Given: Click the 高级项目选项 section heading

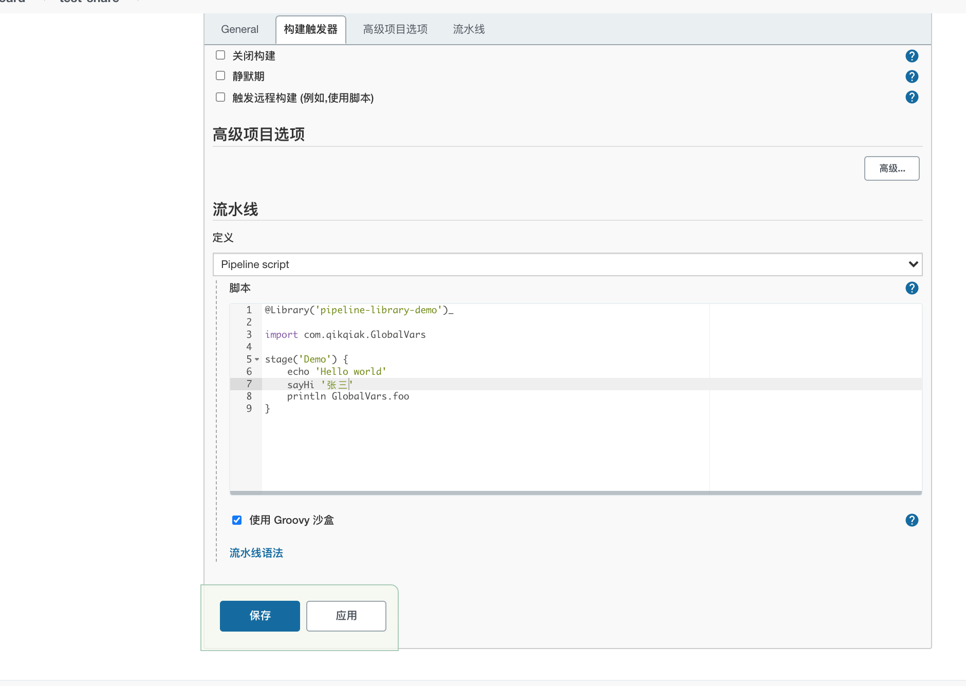Looking at the screenshot, I should 258,135.
